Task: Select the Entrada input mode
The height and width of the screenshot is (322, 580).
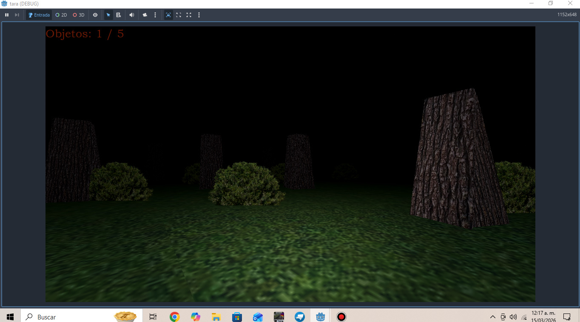Action: 39,15
